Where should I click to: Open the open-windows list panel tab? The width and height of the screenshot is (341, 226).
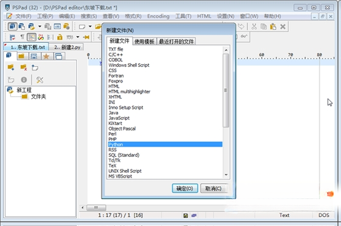59,56
